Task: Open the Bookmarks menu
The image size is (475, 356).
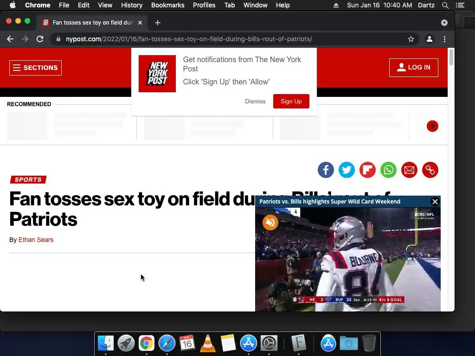Action: 167,5
